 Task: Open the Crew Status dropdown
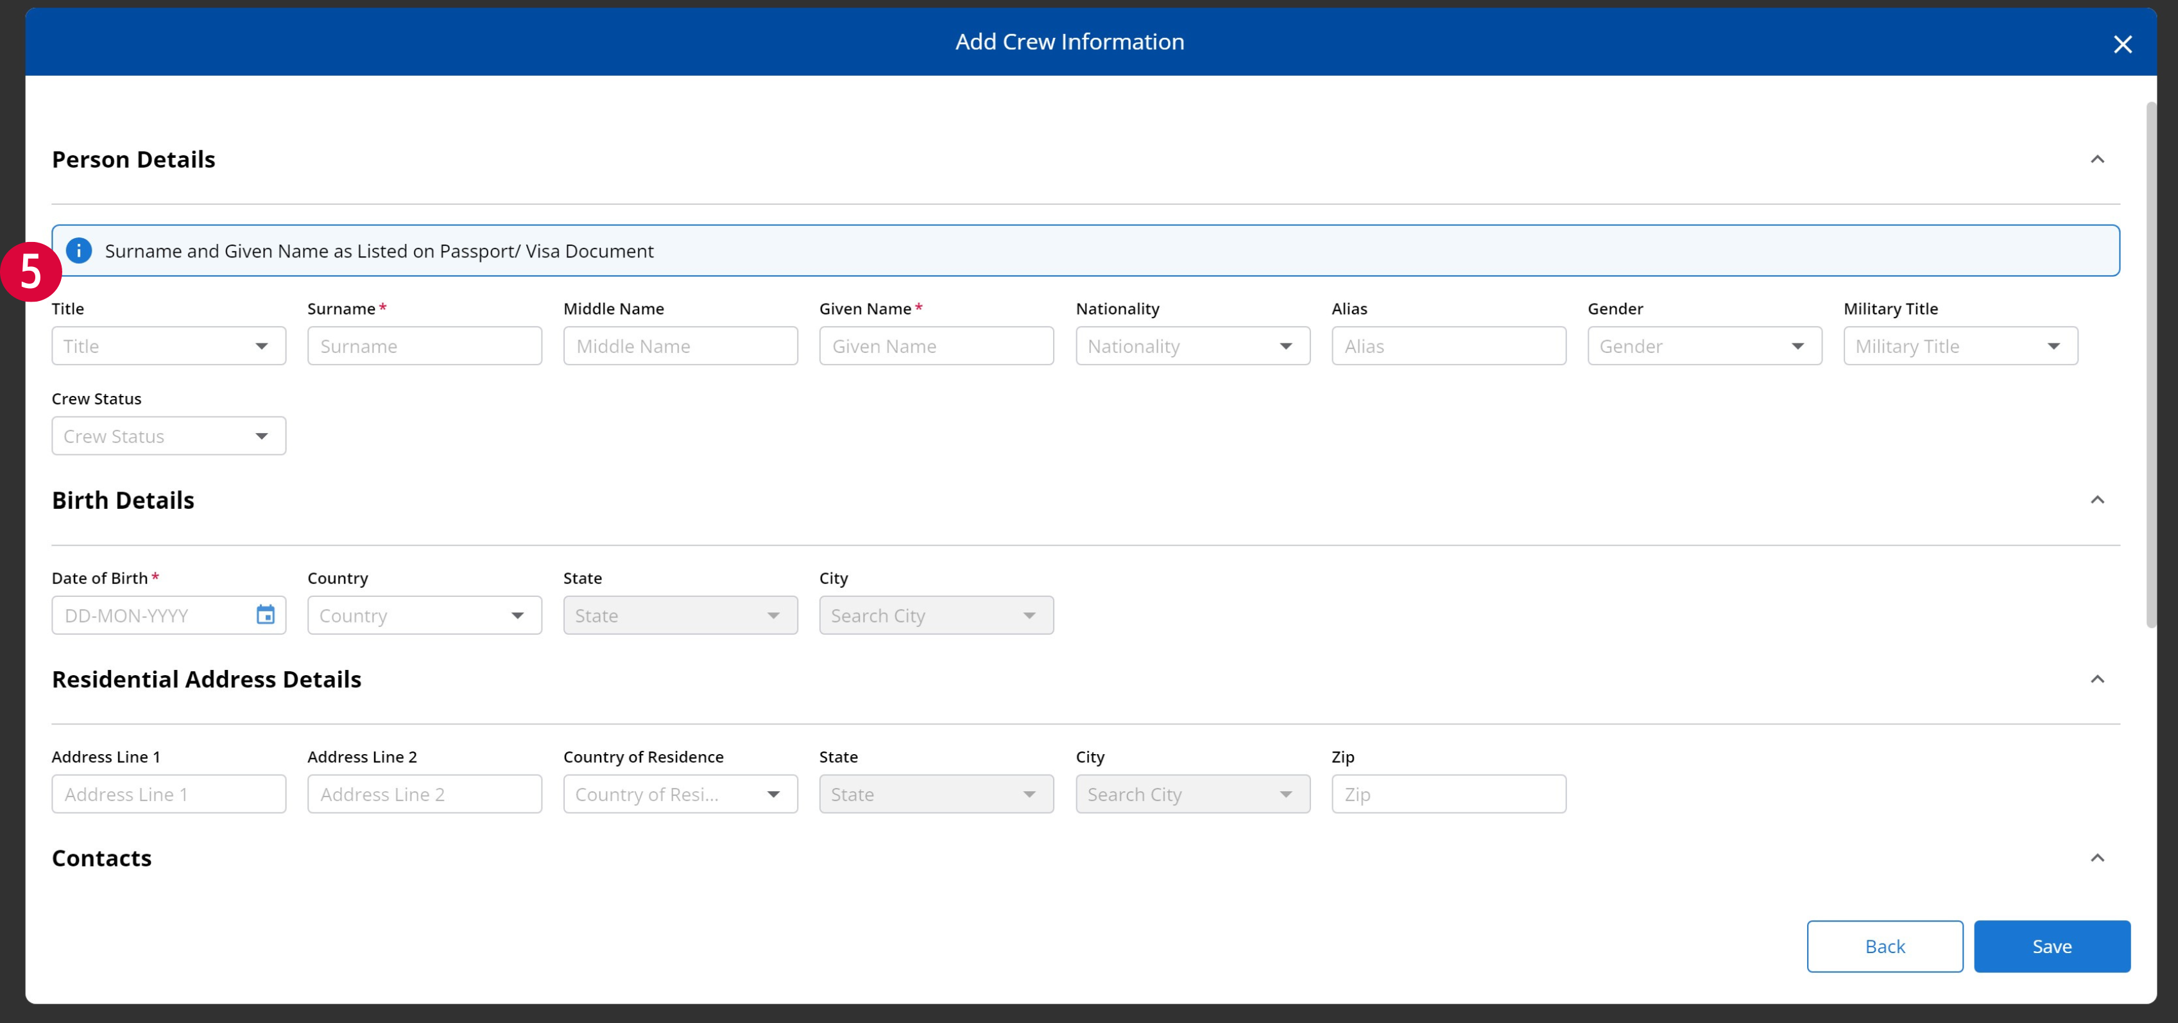169,435
